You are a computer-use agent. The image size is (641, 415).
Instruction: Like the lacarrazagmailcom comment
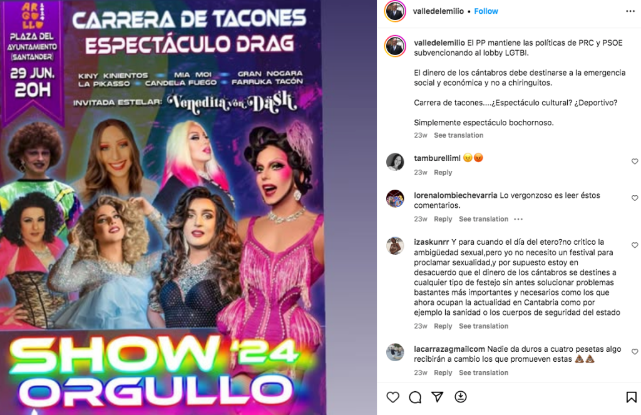635,352
